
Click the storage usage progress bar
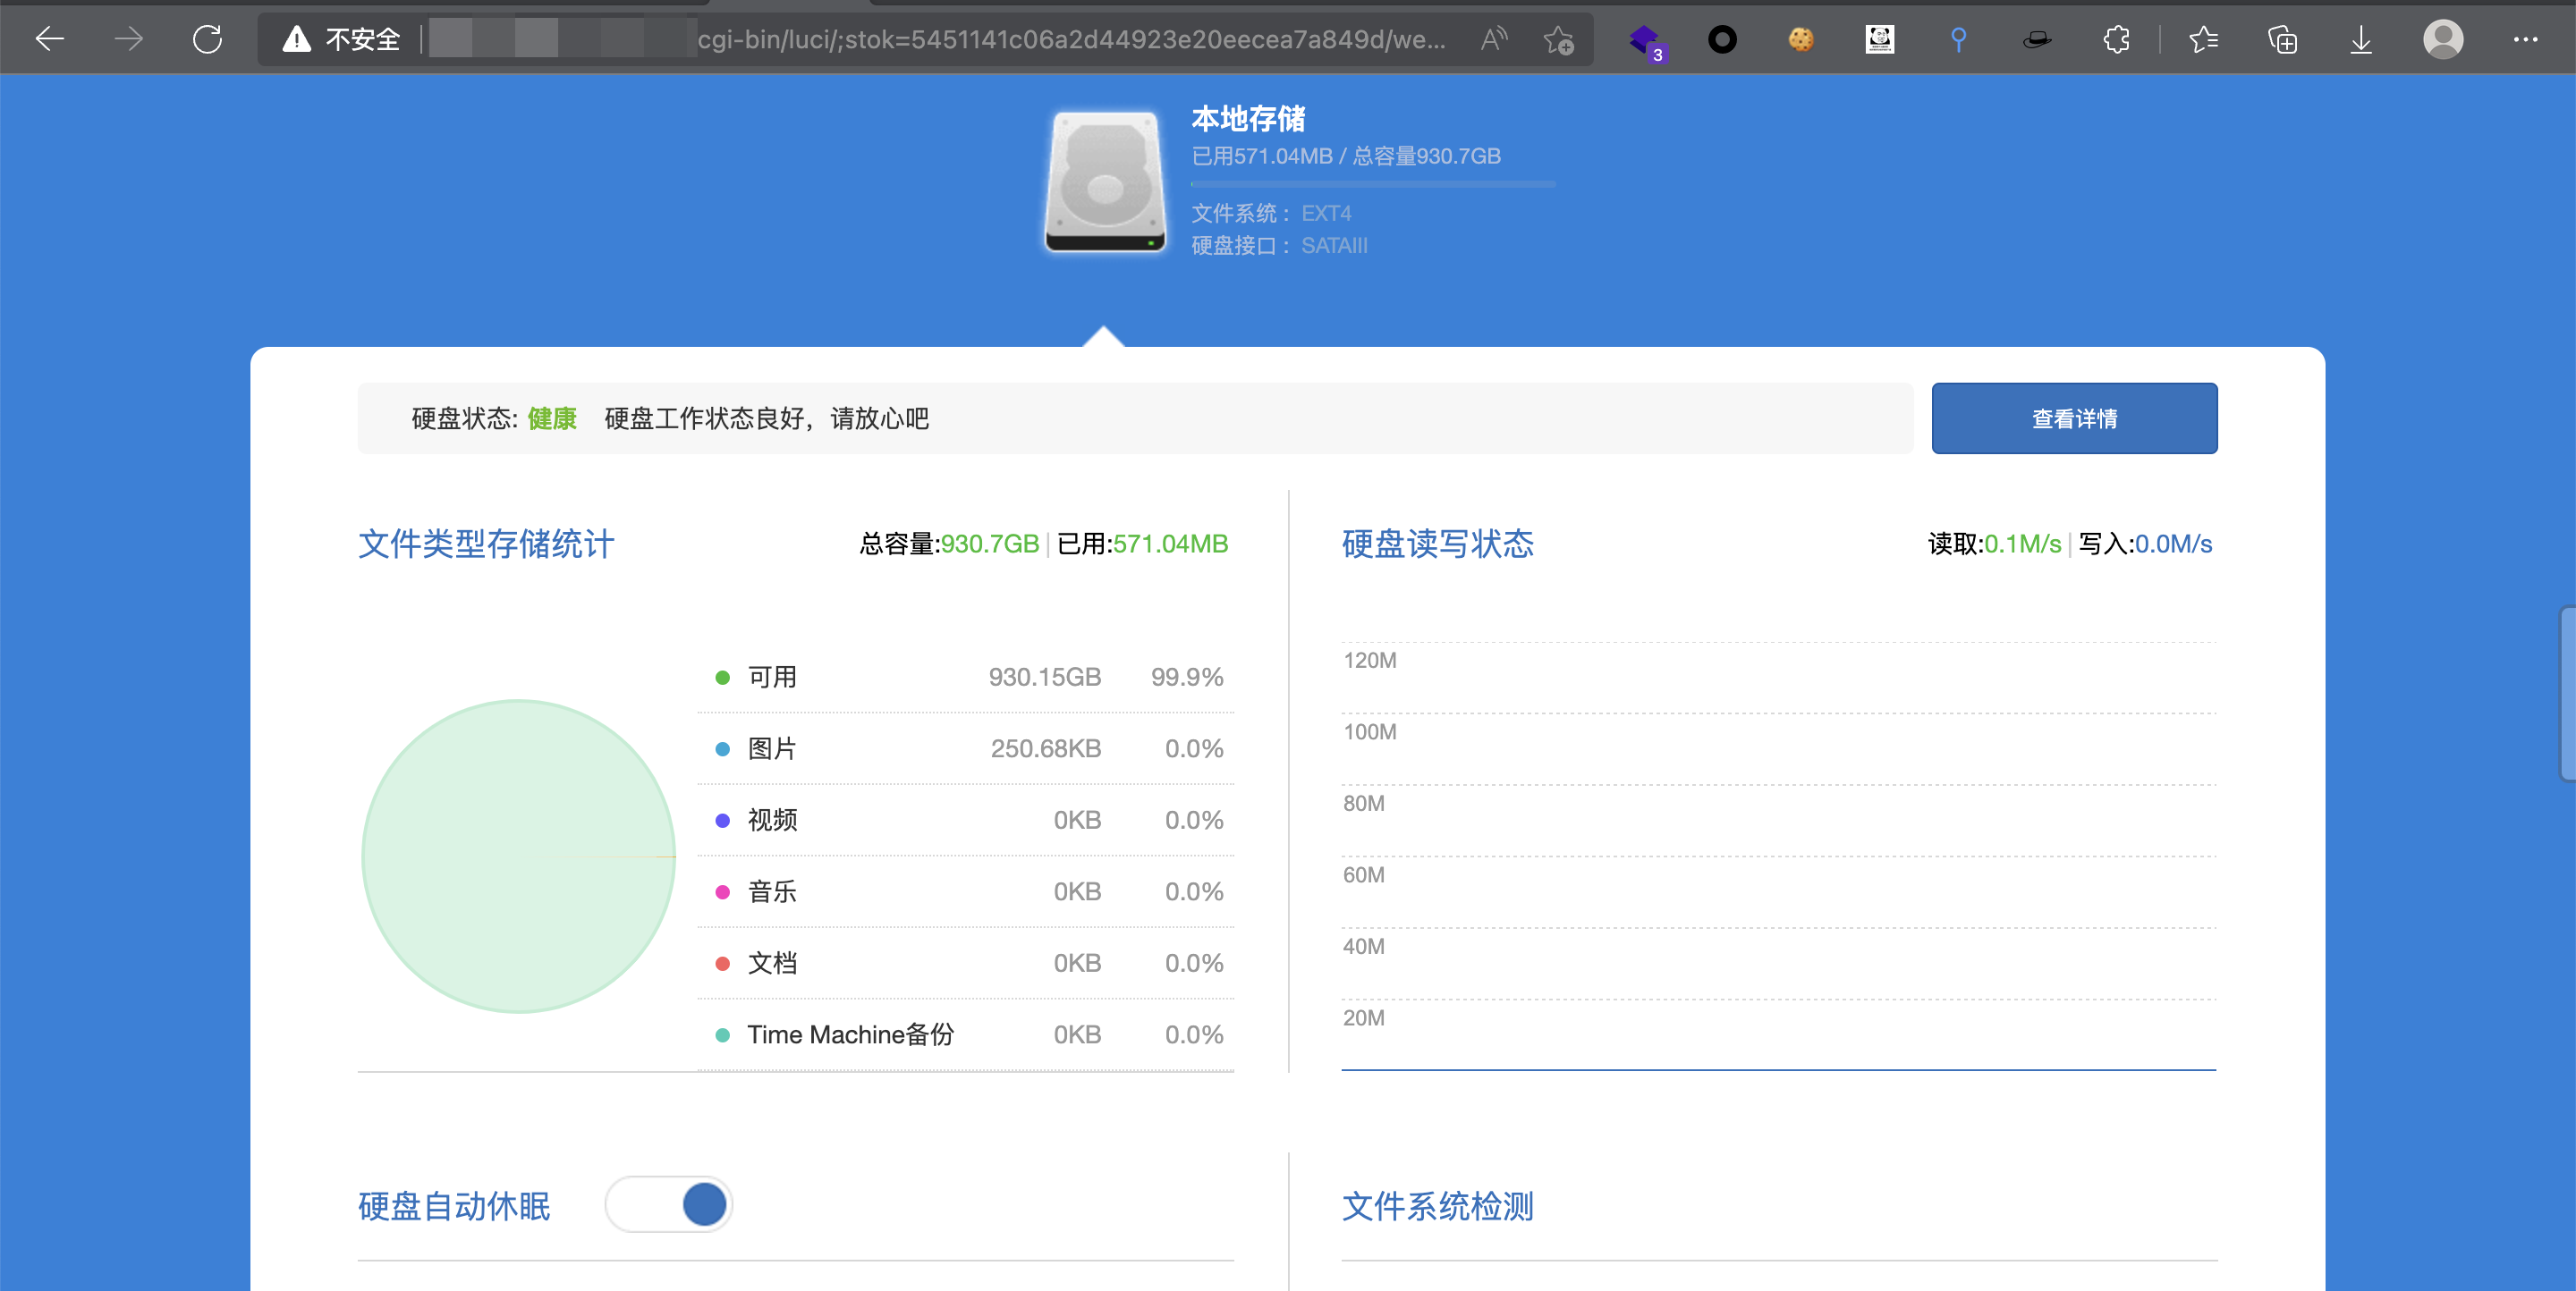[1372, 185]
